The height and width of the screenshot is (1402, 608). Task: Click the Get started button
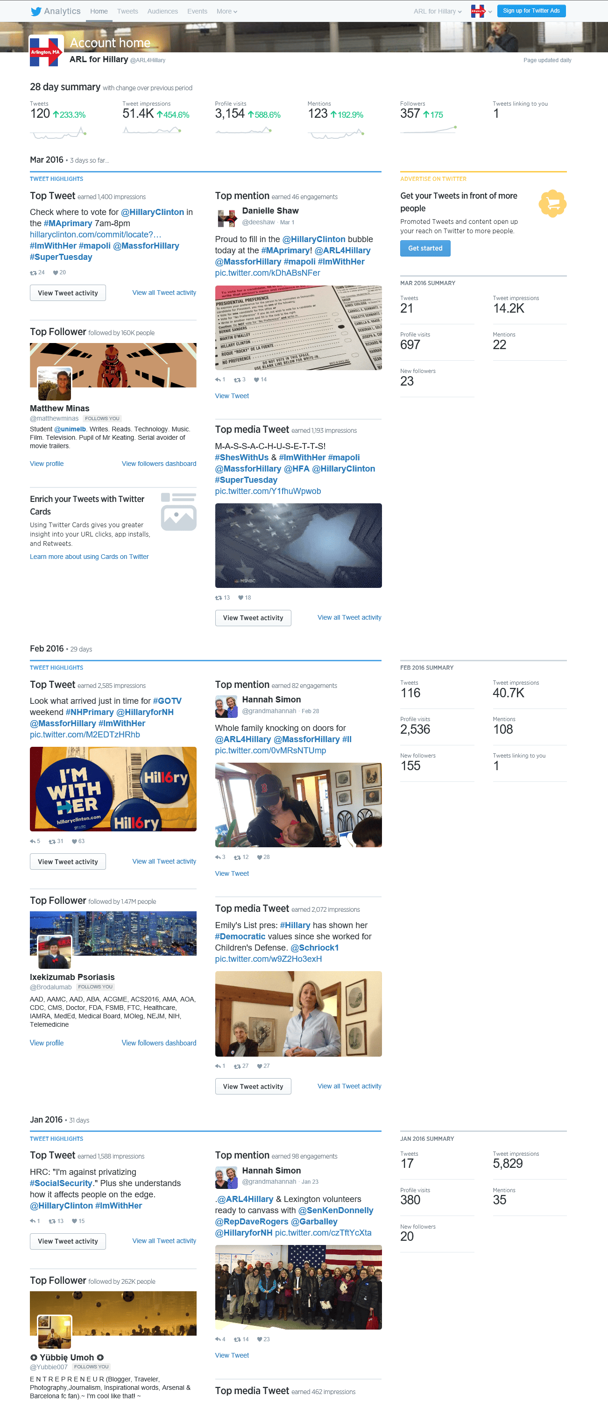coord(425,248)
